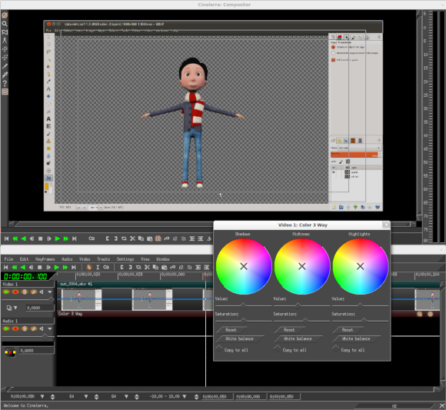Click the copy icon in main window toolbar
This screenshot has width=446, height=410.
coord(155,267)
